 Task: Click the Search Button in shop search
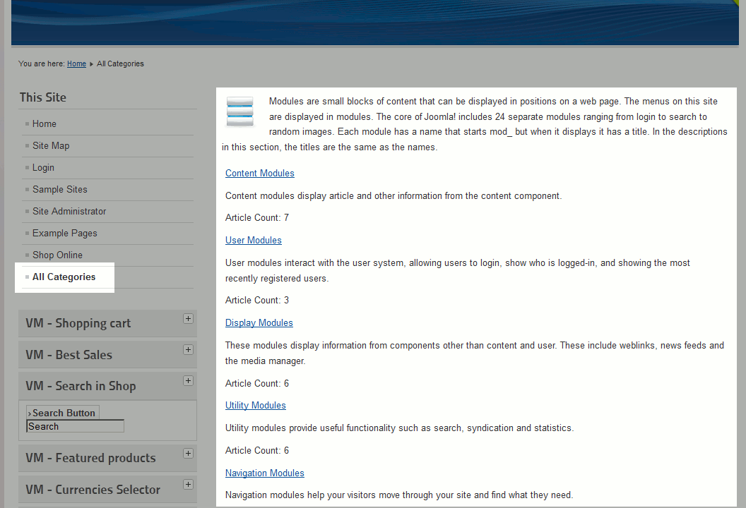(63, 413)
